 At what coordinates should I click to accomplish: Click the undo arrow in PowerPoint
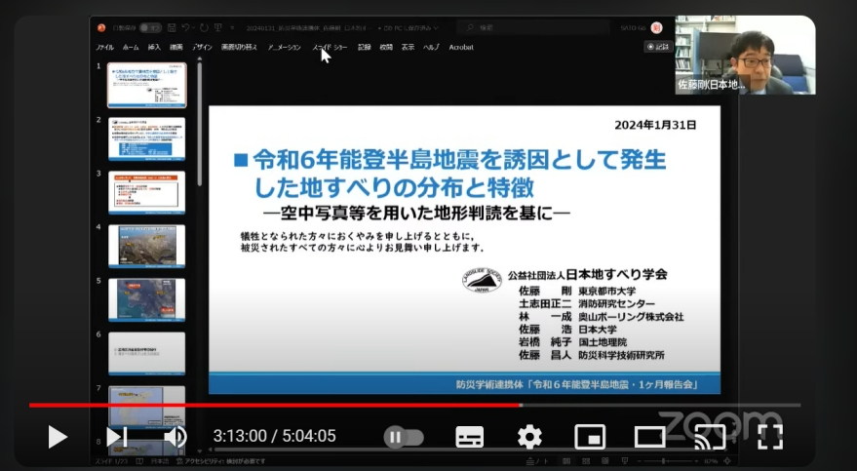coord(186,27)
